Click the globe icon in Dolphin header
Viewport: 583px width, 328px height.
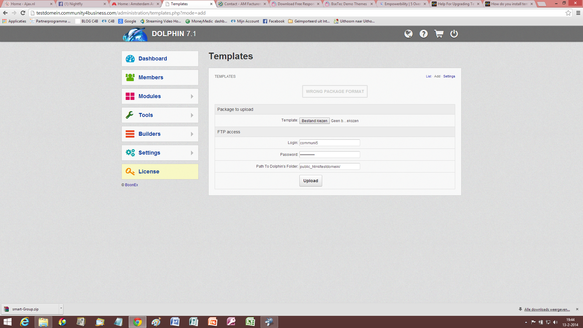pos(408,34)
